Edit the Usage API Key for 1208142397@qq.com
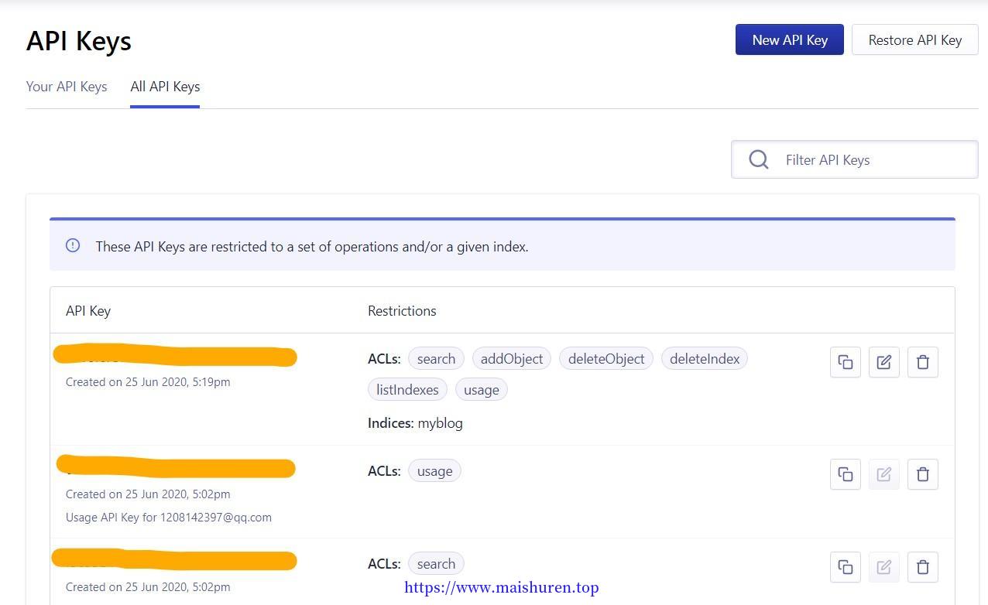 coord(884,474)
